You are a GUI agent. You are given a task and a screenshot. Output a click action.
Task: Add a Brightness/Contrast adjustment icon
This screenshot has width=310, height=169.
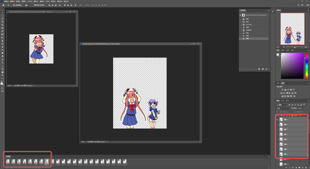282,90
